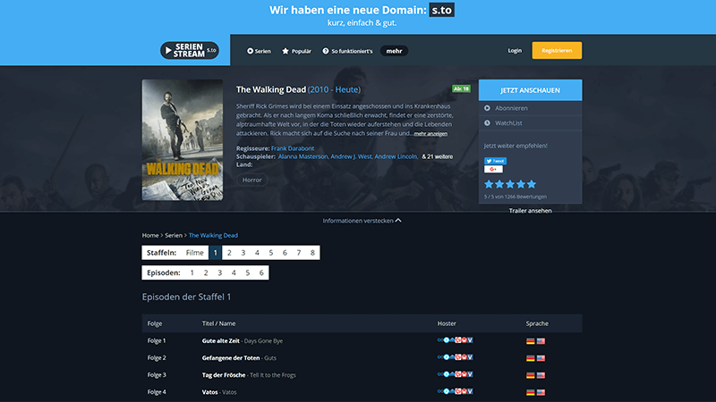
Task: Select the US flag in the Folge 2 row
Action: coord(541,358)
